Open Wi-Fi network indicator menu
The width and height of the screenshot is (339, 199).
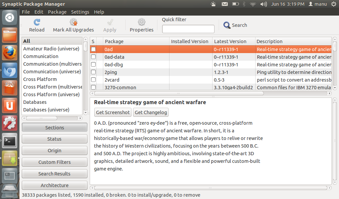[253, 4]
